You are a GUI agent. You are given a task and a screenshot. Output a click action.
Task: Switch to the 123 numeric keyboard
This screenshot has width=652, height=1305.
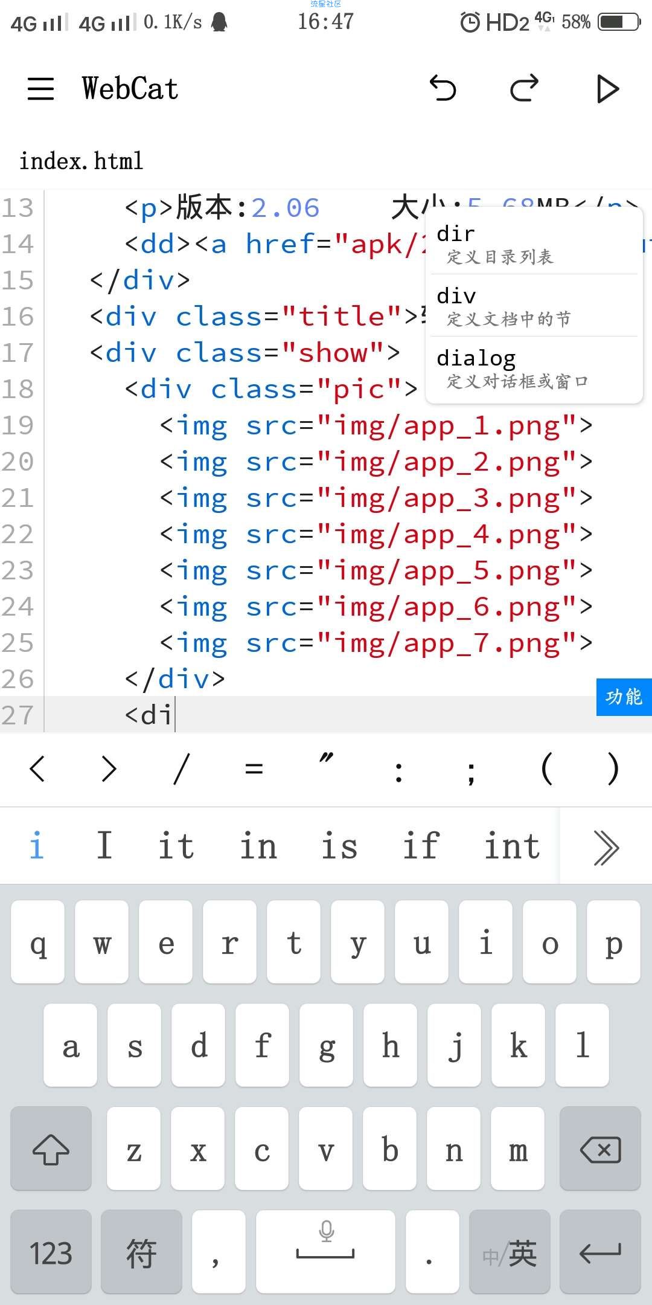click(x=51, y=1252)
